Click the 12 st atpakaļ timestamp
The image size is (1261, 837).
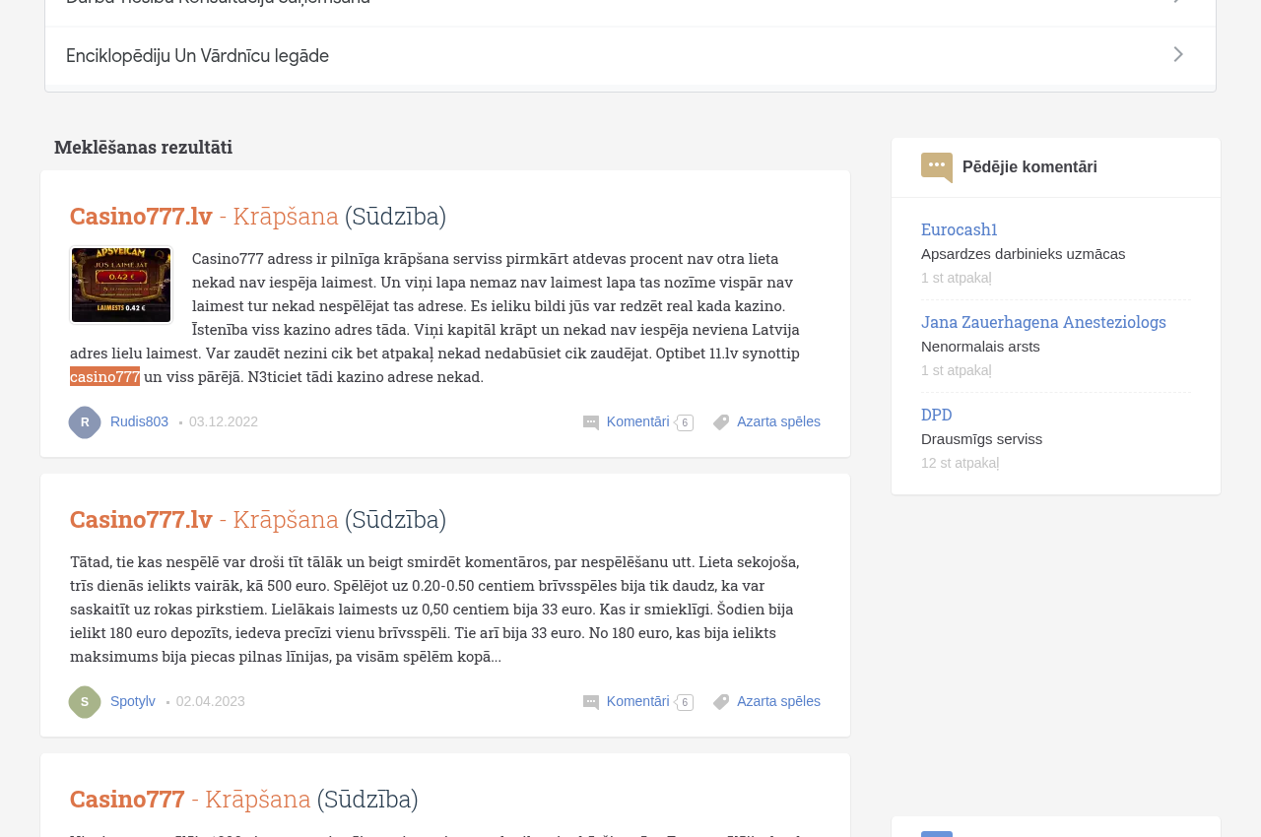tap(960, 463)
